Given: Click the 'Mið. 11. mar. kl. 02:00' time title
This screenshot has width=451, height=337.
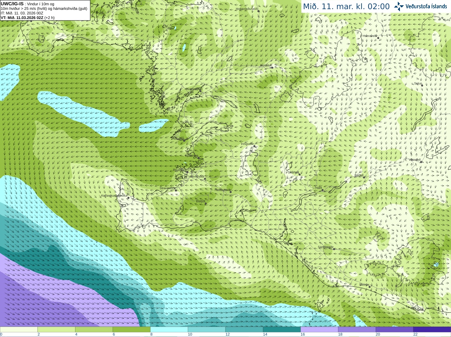Looking at the screenshot, I should pyautogui.click(x=346, y=7).
